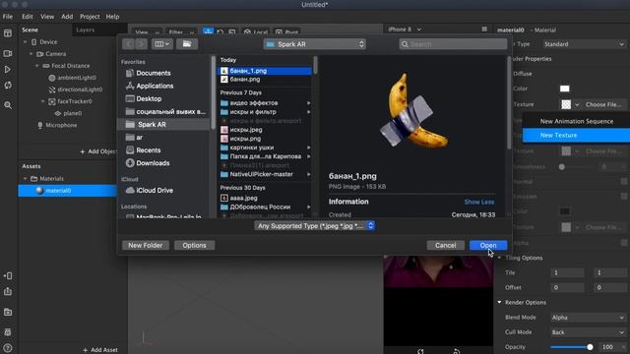Image resolution: width=630 pixels, height=354 pixels.
Task: Click the video camera icon in left toolbar
Action: tap(8, 53)
